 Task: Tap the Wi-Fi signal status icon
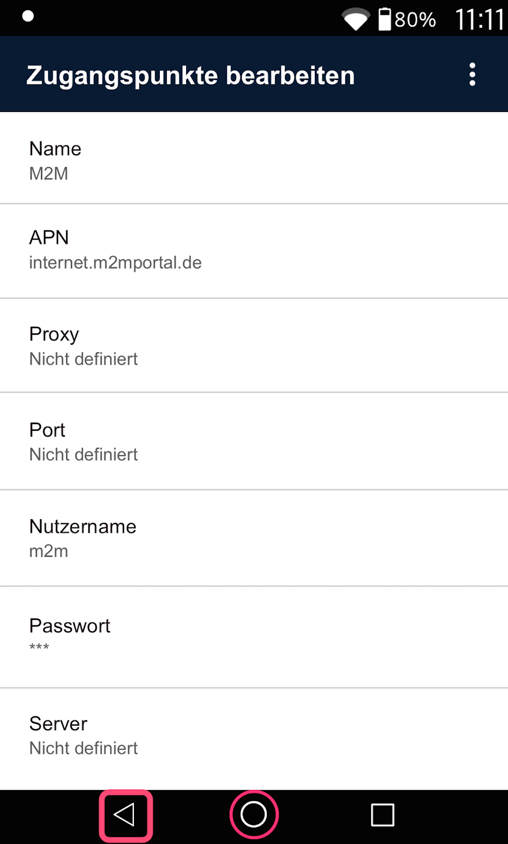click(355, 19)
